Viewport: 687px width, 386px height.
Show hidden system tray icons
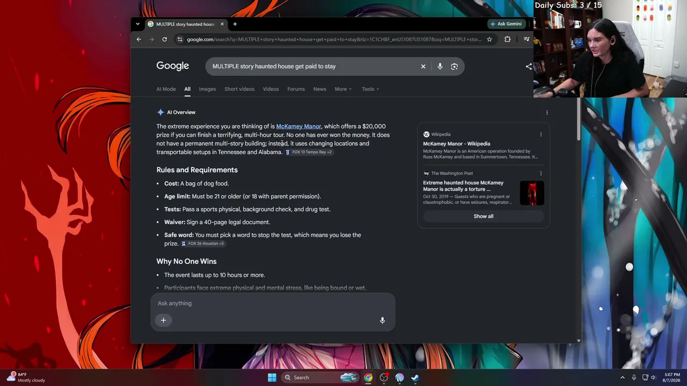click(623, 377)
